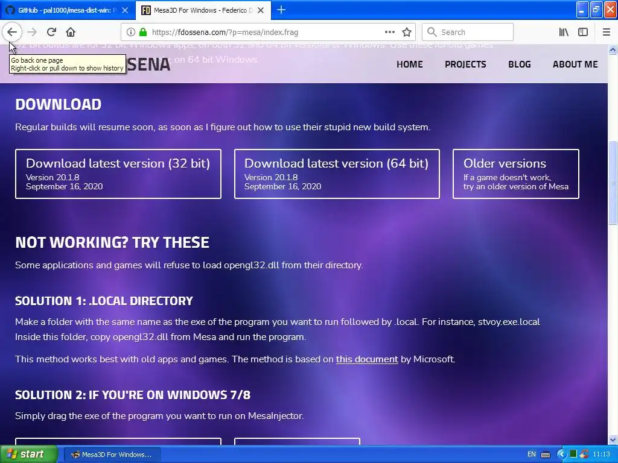This screenshot has width=618, height=463.
Task: Show site information icon in address bar
Action: pos(131,32)
